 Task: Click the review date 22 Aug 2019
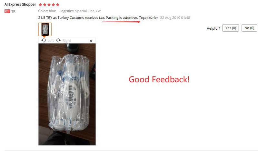(x=175, y=18)
